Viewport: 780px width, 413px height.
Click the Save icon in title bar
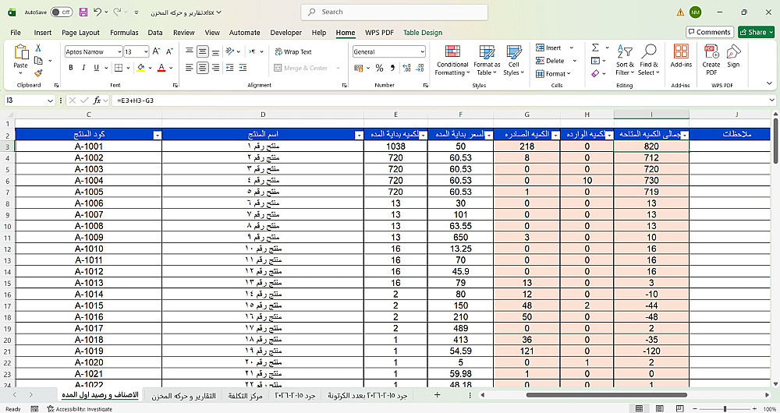click(83, 12)
